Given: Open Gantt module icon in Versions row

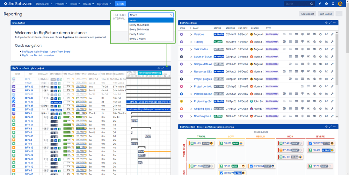Looking at the screenshot, I should [284, 34].
